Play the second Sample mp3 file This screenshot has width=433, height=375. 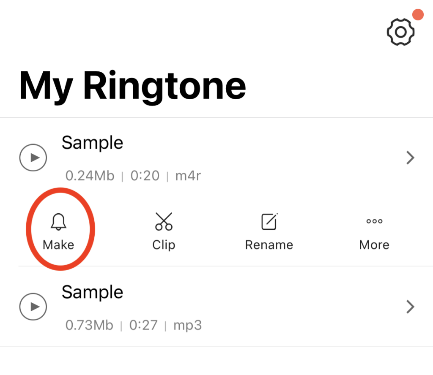[x=33, y=307]
